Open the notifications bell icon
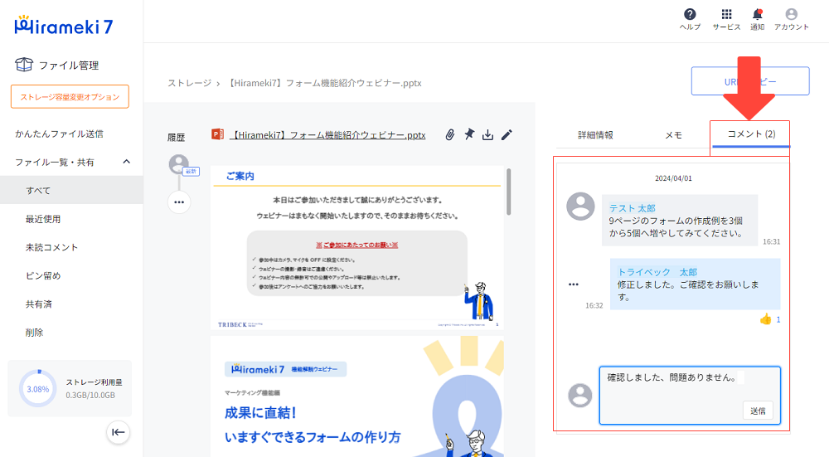Image resolution: width=829 pixels, height=457 pixels. coord(757,14)
